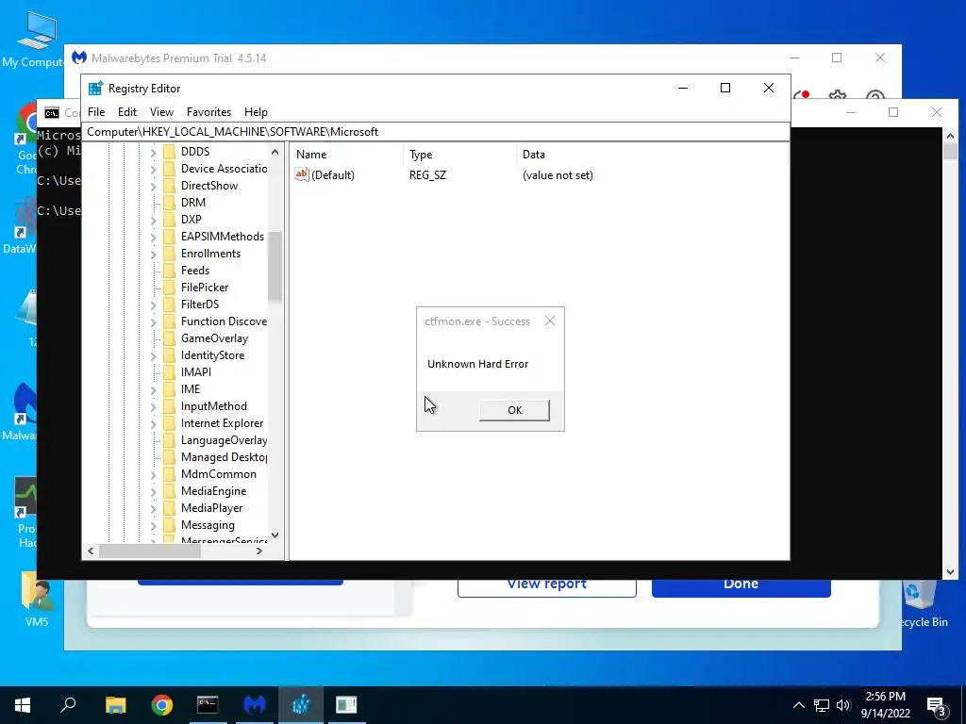Click the REG_SZ type cell
The height and width of the screenshot is (724, 966).
427,175
